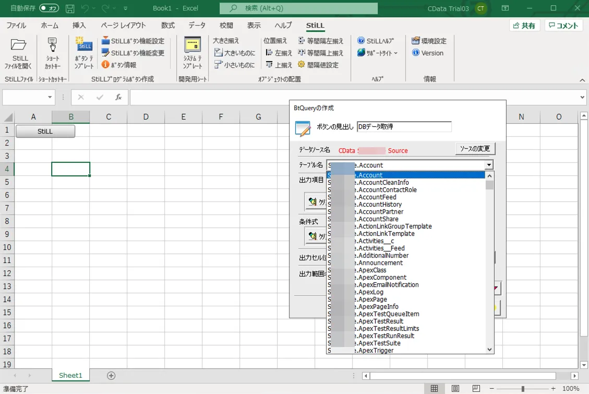
Task: Switch to the ホーム ribbon tab
Action: click(x=50, y=25)
